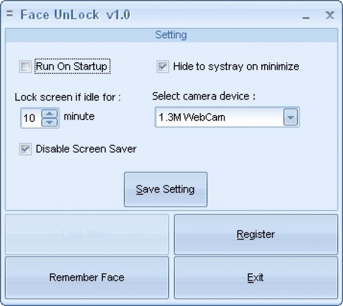Enable the Run On Startup checkbox
The width and height of the screenshot is (343, 306).
[x=25, y=67]
